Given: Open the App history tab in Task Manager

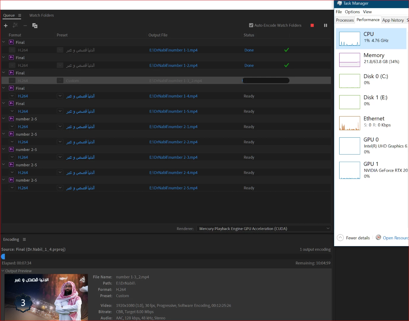Looking at the screenshot, I should pos(393,20).
